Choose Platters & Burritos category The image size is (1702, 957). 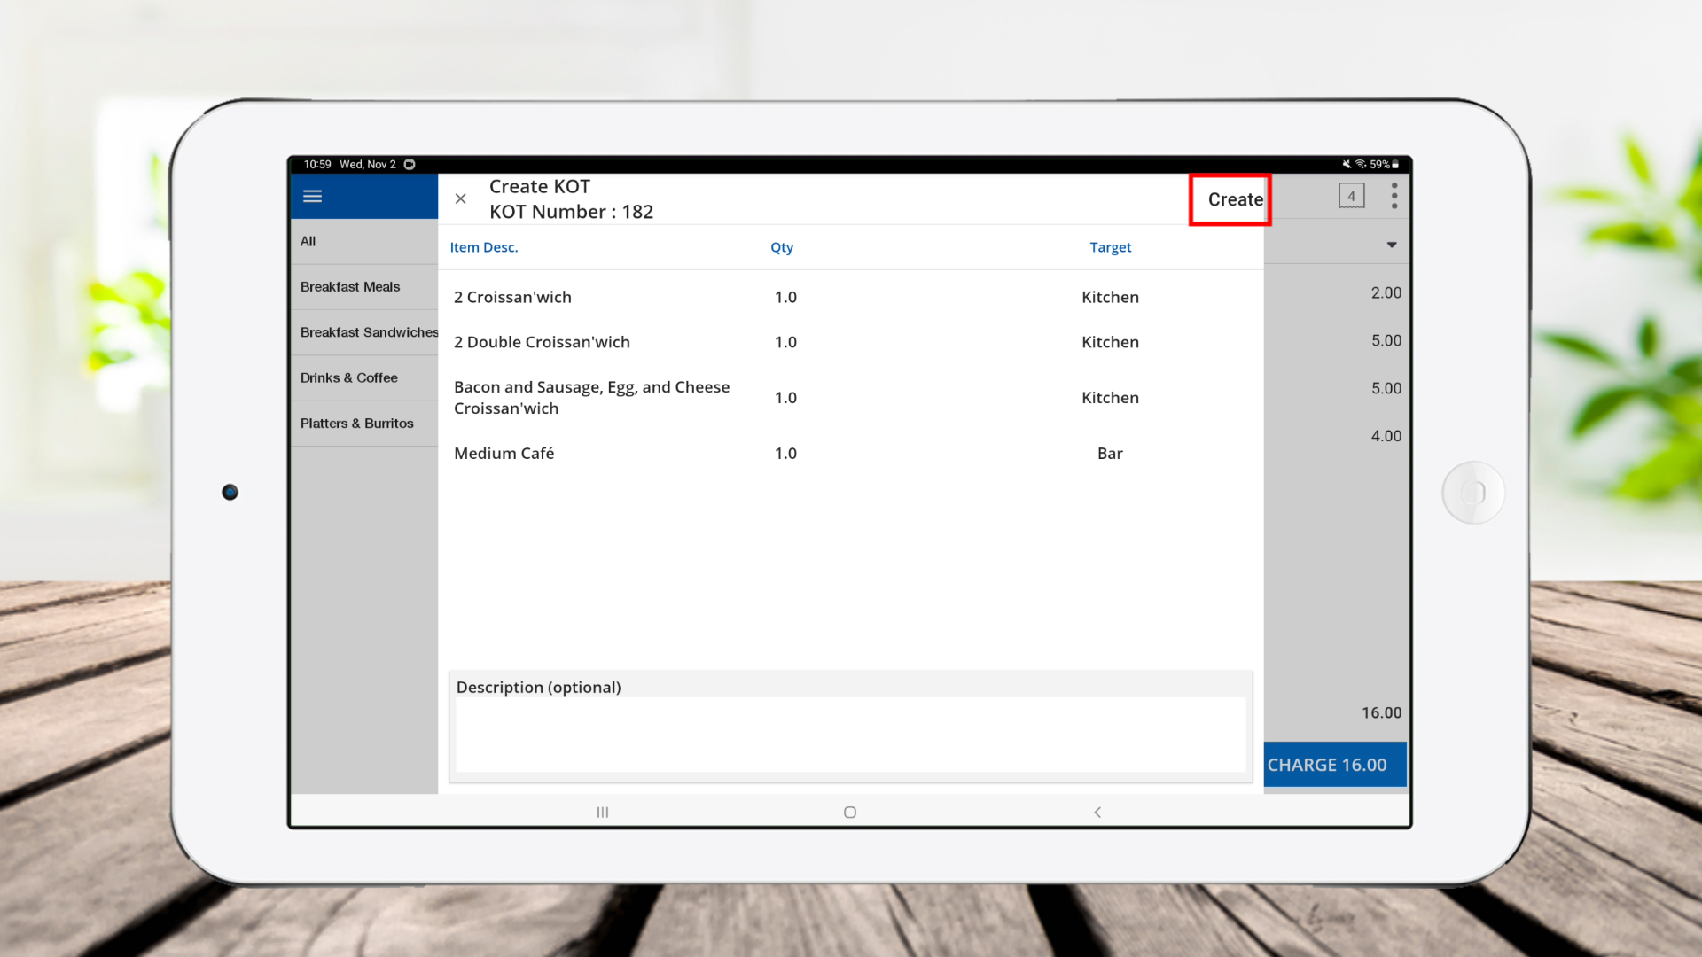click(357, 424)
